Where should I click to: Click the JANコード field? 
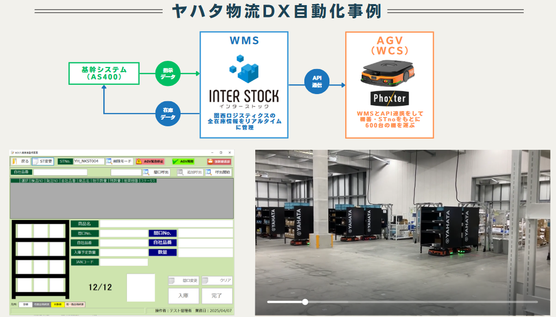[x=124, y=262]
